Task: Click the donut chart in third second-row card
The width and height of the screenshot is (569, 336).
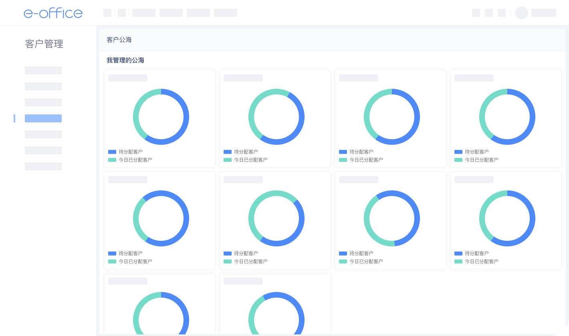Action: [x=392, y=218]
